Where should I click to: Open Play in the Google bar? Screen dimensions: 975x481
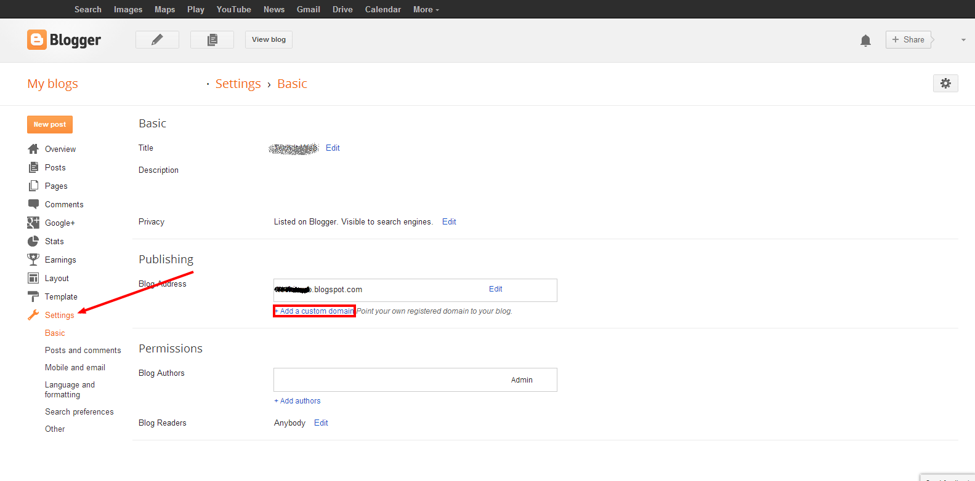(x=196, y=9)
